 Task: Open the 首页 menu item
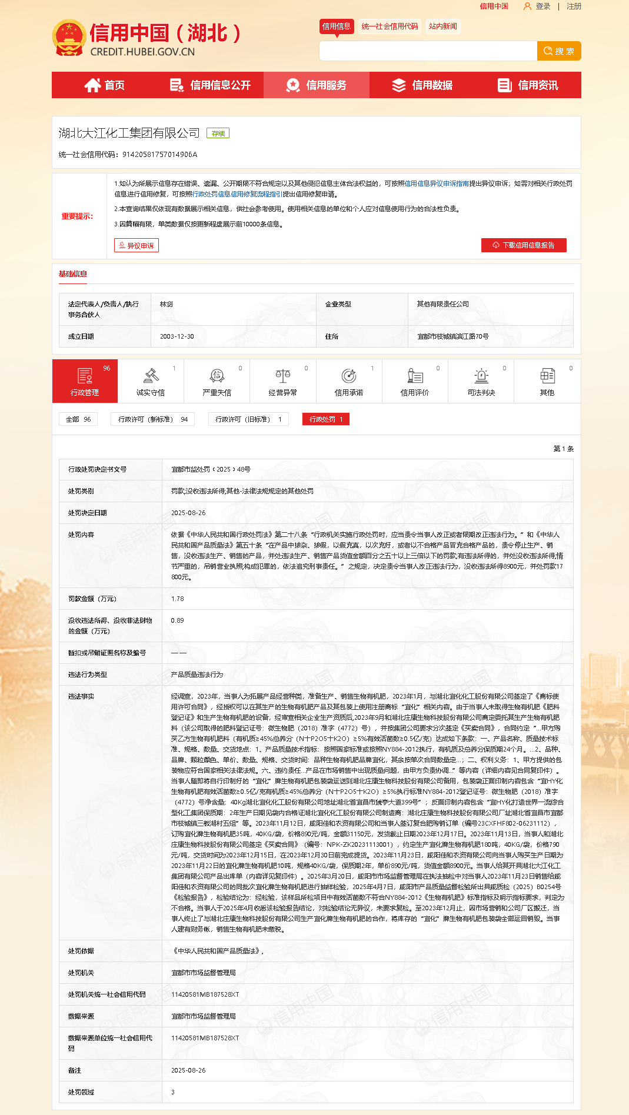(x=105, y=85)
